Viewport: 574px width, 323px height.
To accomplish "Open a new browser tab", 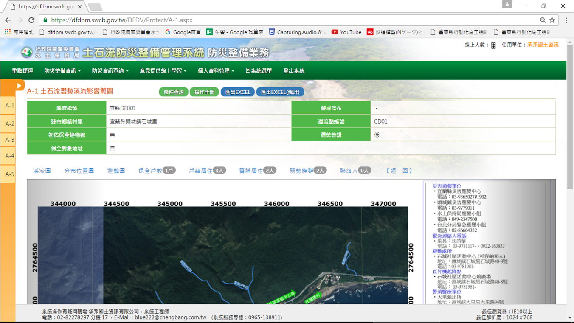I will point(95,7).
